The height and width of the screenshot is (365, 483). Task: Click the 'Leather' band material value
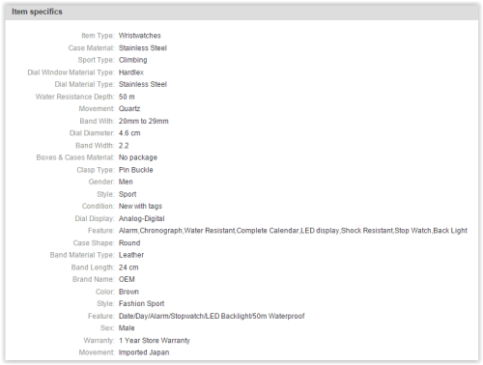point(131,255)
